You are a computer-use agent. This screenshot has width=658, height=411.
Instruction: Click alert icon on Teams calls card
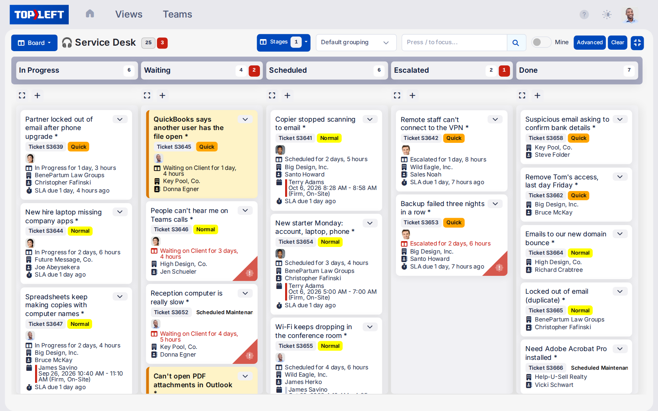click(249, 273)
